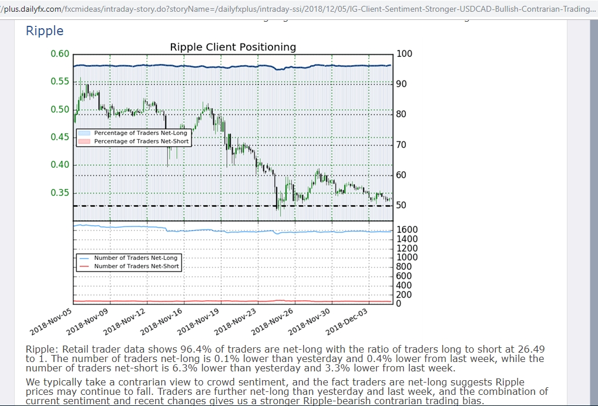Click the Percentage of Traders Net-Short legend swatch

84,141
